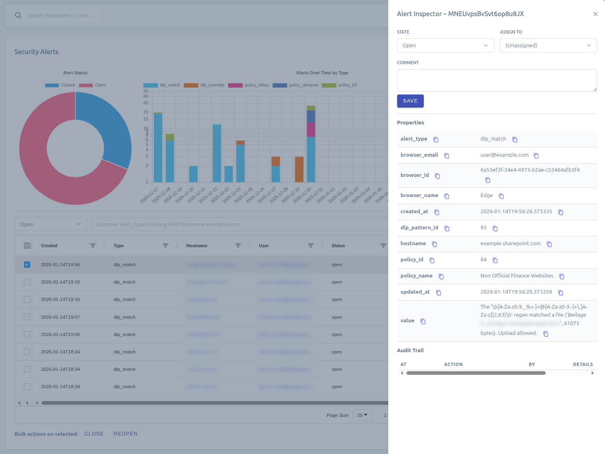Image resolution: width=605 pixels, height=454 pixels.
Task: Copy the regex matched value text
Action: coord(546,334)
